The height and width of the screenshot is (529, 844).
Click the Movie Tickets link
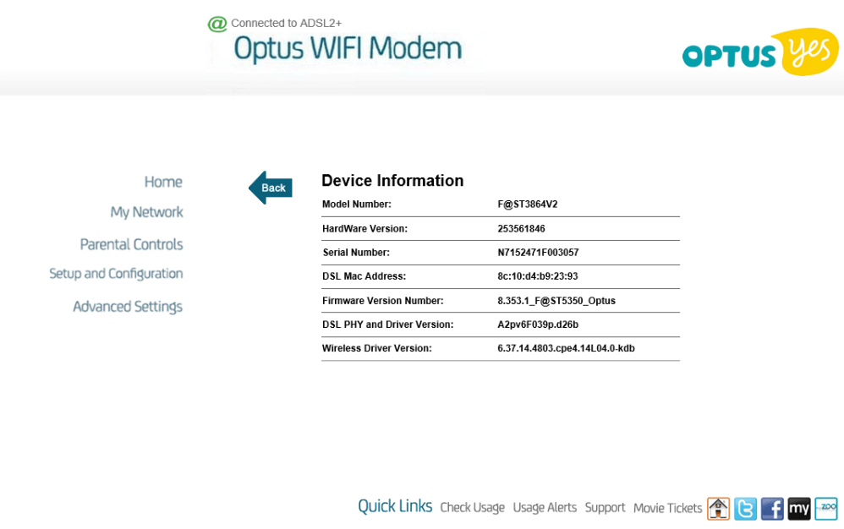pos(667,508)
